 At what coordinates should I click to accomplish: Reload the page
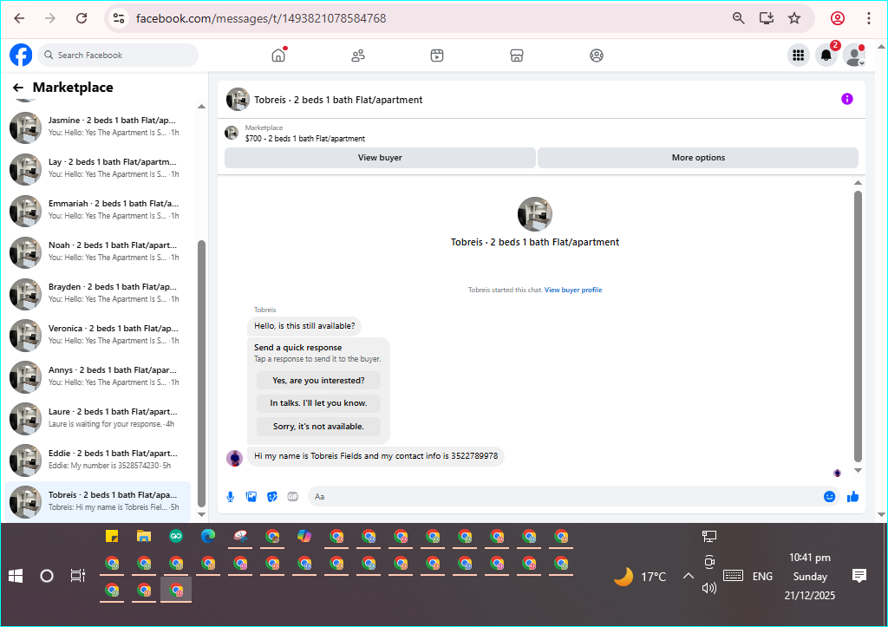coord(82,18)
